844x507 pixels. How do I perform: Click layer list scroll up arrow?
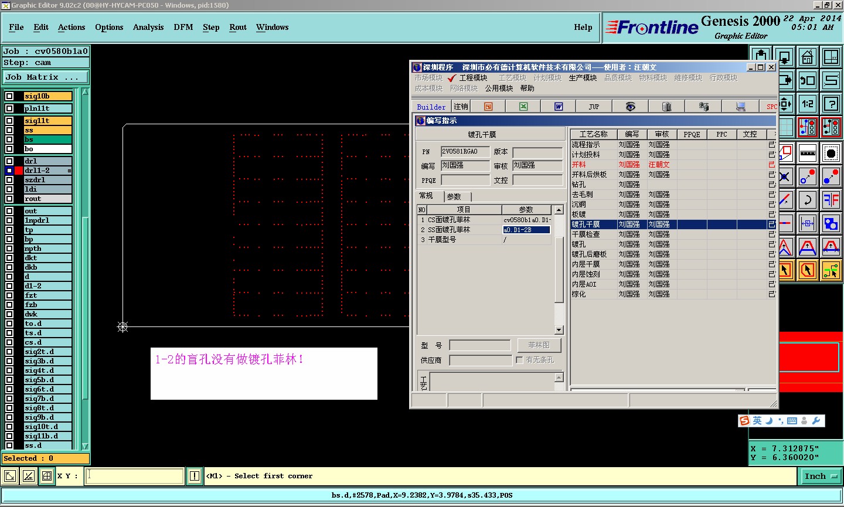pos(85,91)
